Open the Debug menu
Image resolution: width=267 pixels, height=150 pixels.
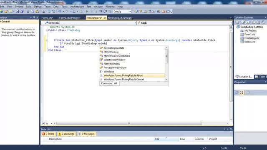pos(38,7)
